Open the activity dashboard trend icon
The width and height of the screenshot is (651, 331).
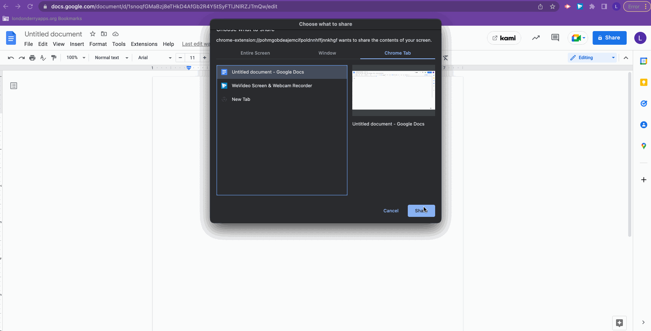[536, 38]
